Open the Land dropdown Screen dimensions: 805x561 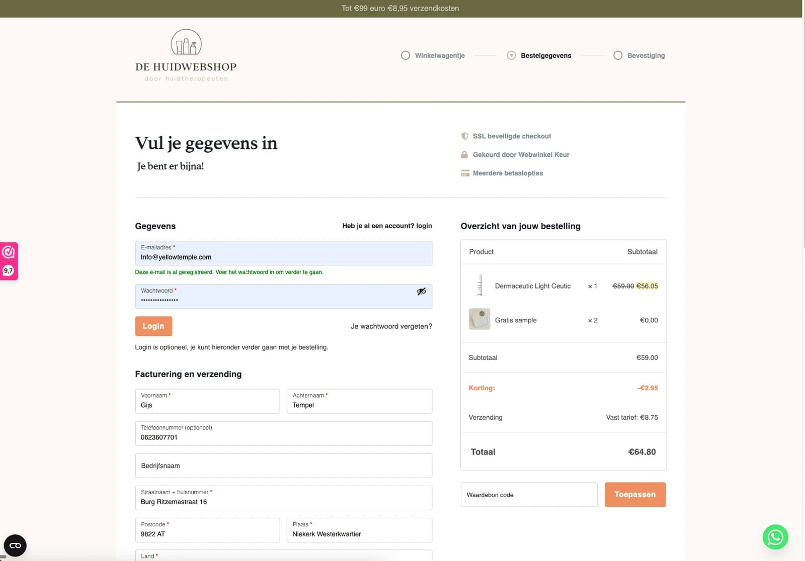[x=283, y=555]
